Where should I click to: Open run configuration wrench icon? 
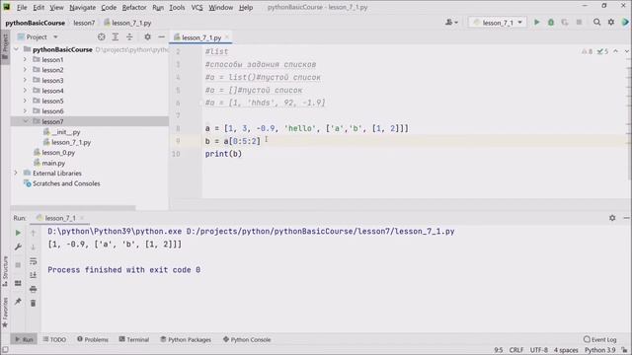click(18, 247)
